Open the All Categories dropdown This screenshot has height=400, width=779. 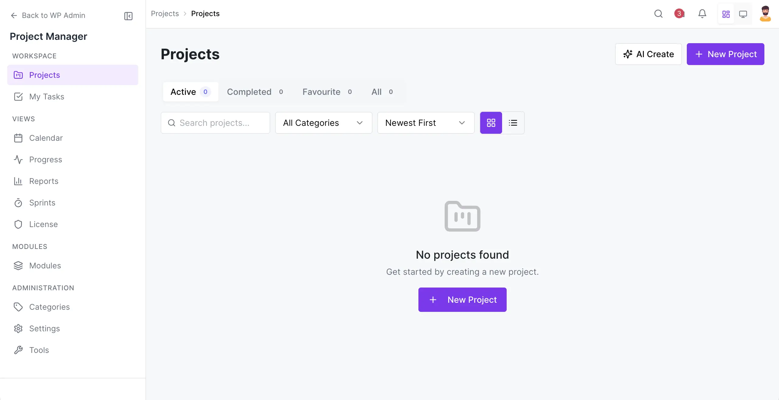coord(323,123)
